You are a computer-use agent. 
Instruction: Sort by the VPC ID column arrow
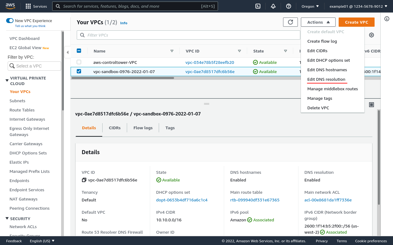239,51
